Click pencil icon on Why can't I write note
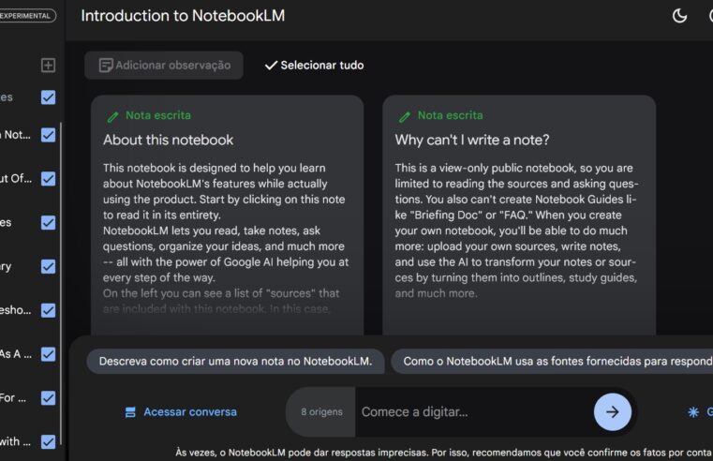This screenshot has width=713, height=461. (x=404, y=117)
